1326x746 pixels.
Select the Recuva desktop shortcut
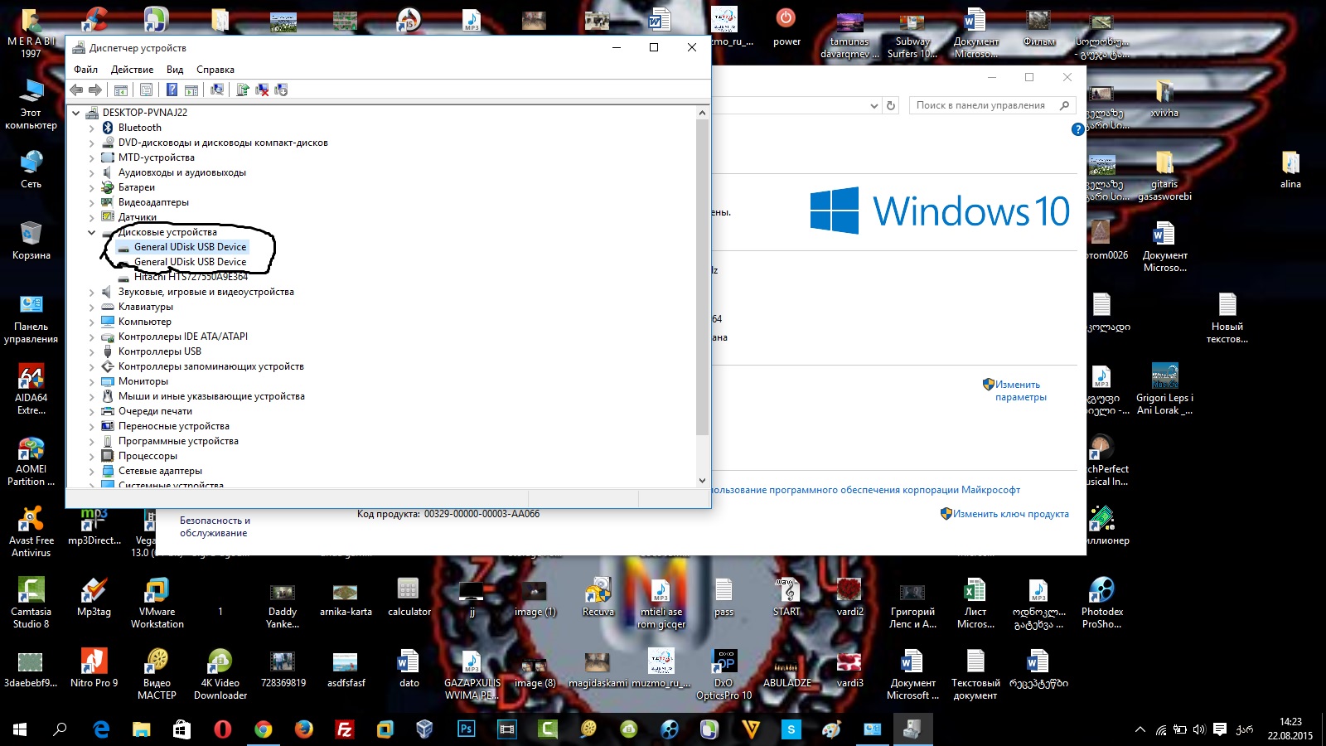598,597
